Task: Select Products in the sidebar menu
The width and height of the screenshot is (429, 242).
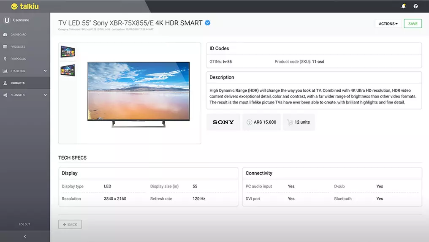Action: 18,83
